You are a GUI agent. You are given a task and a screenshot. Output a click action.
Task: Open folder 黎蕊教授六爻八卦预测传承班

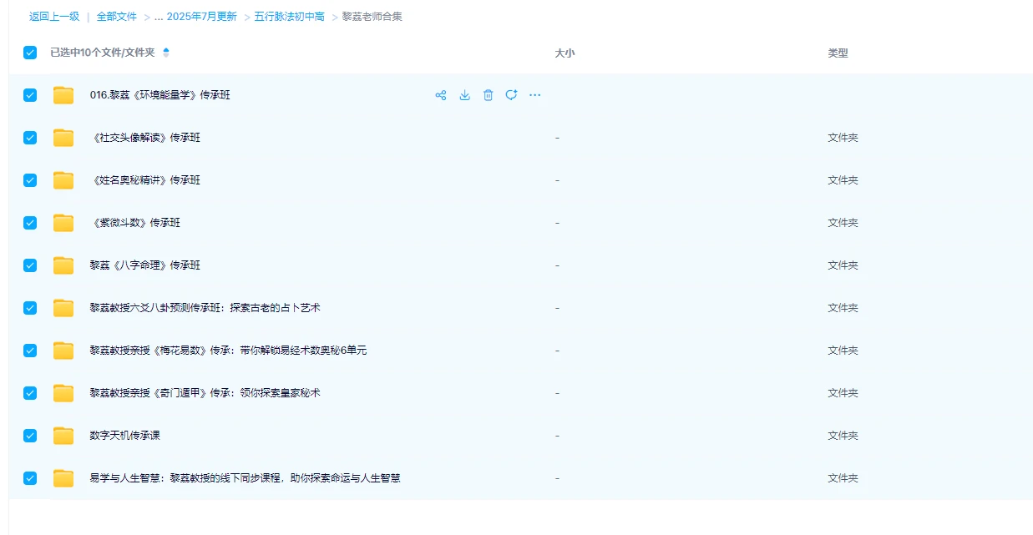click(205, 308)
